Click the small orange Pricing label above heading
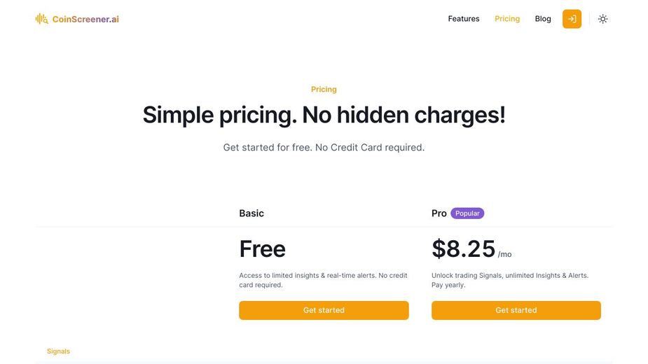The width and height of the screenshot is (648, 364). (x=324, y=90)
